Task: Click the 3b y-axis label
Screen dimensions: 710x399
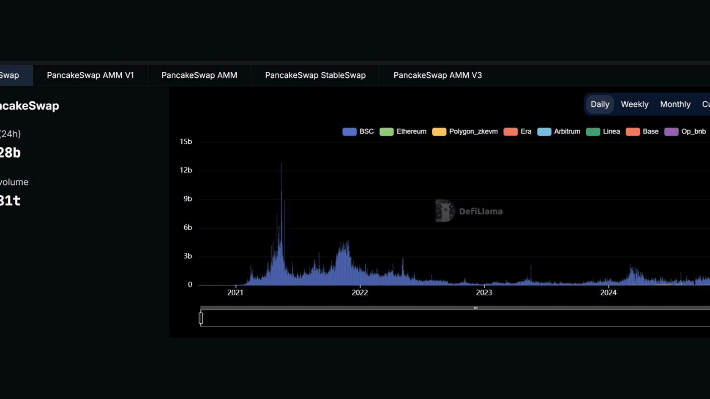Action: pyautogui.click(x=188, y=256)
